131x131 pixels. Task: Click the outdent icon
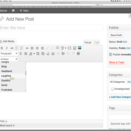click(58, 53)
